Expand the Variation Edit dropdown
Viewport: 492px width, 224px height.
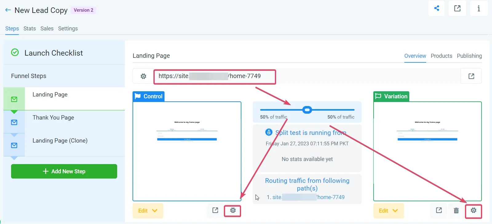click(388, 211)
